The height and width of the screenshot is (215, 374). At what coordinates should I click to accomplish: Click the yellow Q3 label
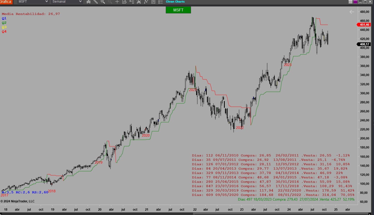pyautogui.click(x=4, y=27)
